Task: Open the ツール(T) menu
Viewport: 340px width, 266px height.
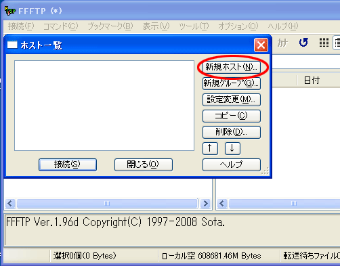Action: pos(194,26)
